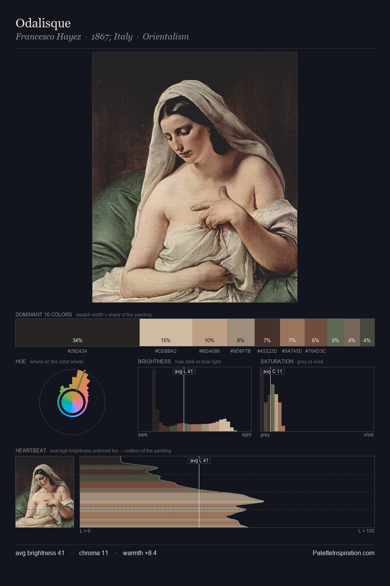Image resolution: width=390 pixels, height=586 pixels.
Task: Click the HUE section heading
Action: point(21,361)
